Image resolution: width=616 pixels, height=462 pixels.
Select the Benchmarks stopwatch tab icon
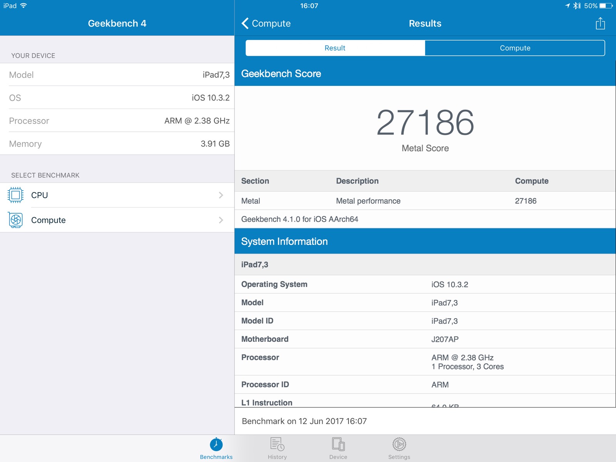(216, 444)
